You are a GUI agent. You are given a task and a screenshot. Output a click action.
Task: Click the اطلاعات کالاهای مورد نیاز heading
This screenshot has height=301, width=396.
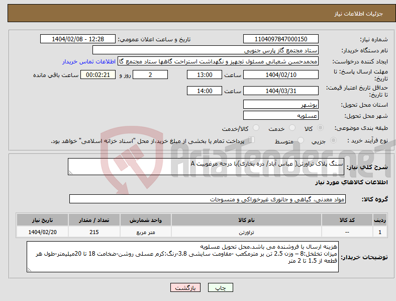[351, 182]
